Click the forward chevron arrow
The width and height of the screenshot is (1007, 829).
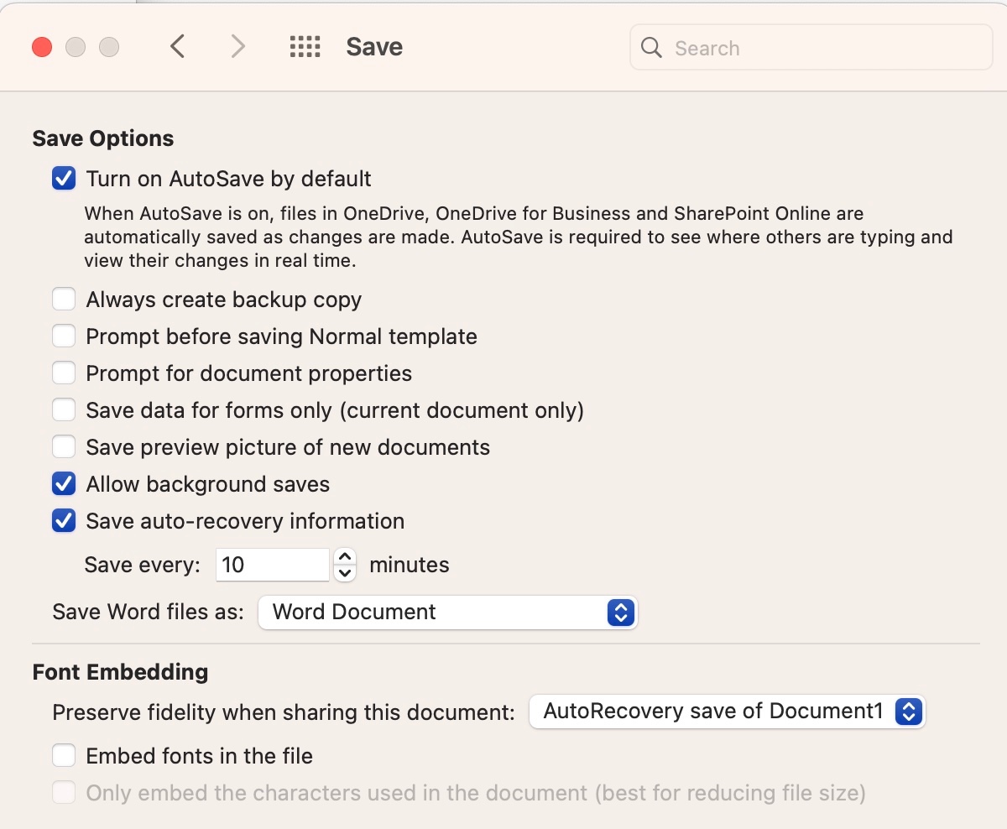tap(238, 46)
